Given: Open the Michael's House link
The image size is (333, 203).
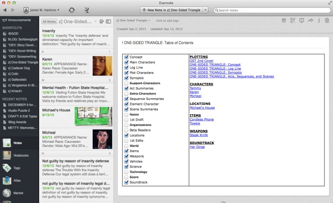Looking at the screenshot, I should pos(202,108).
